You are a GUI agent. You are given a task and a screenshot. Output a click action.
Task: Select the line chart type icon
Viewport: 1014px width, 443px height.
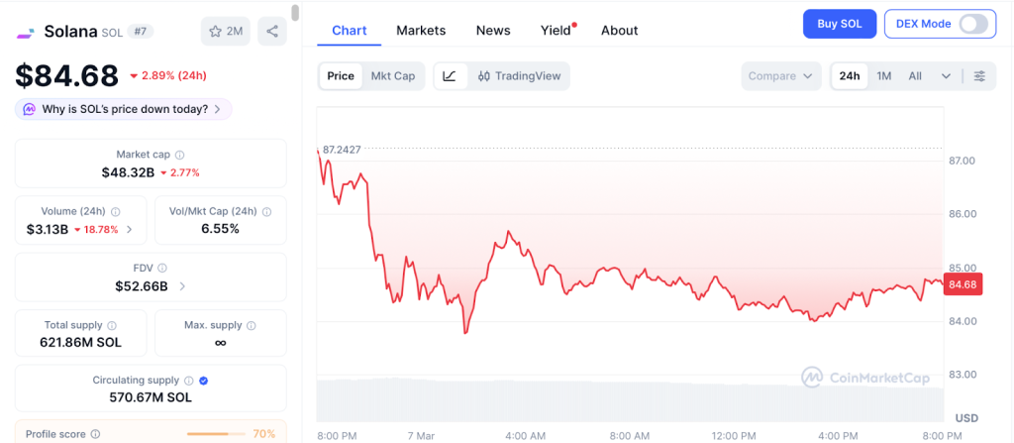[450, 76]
